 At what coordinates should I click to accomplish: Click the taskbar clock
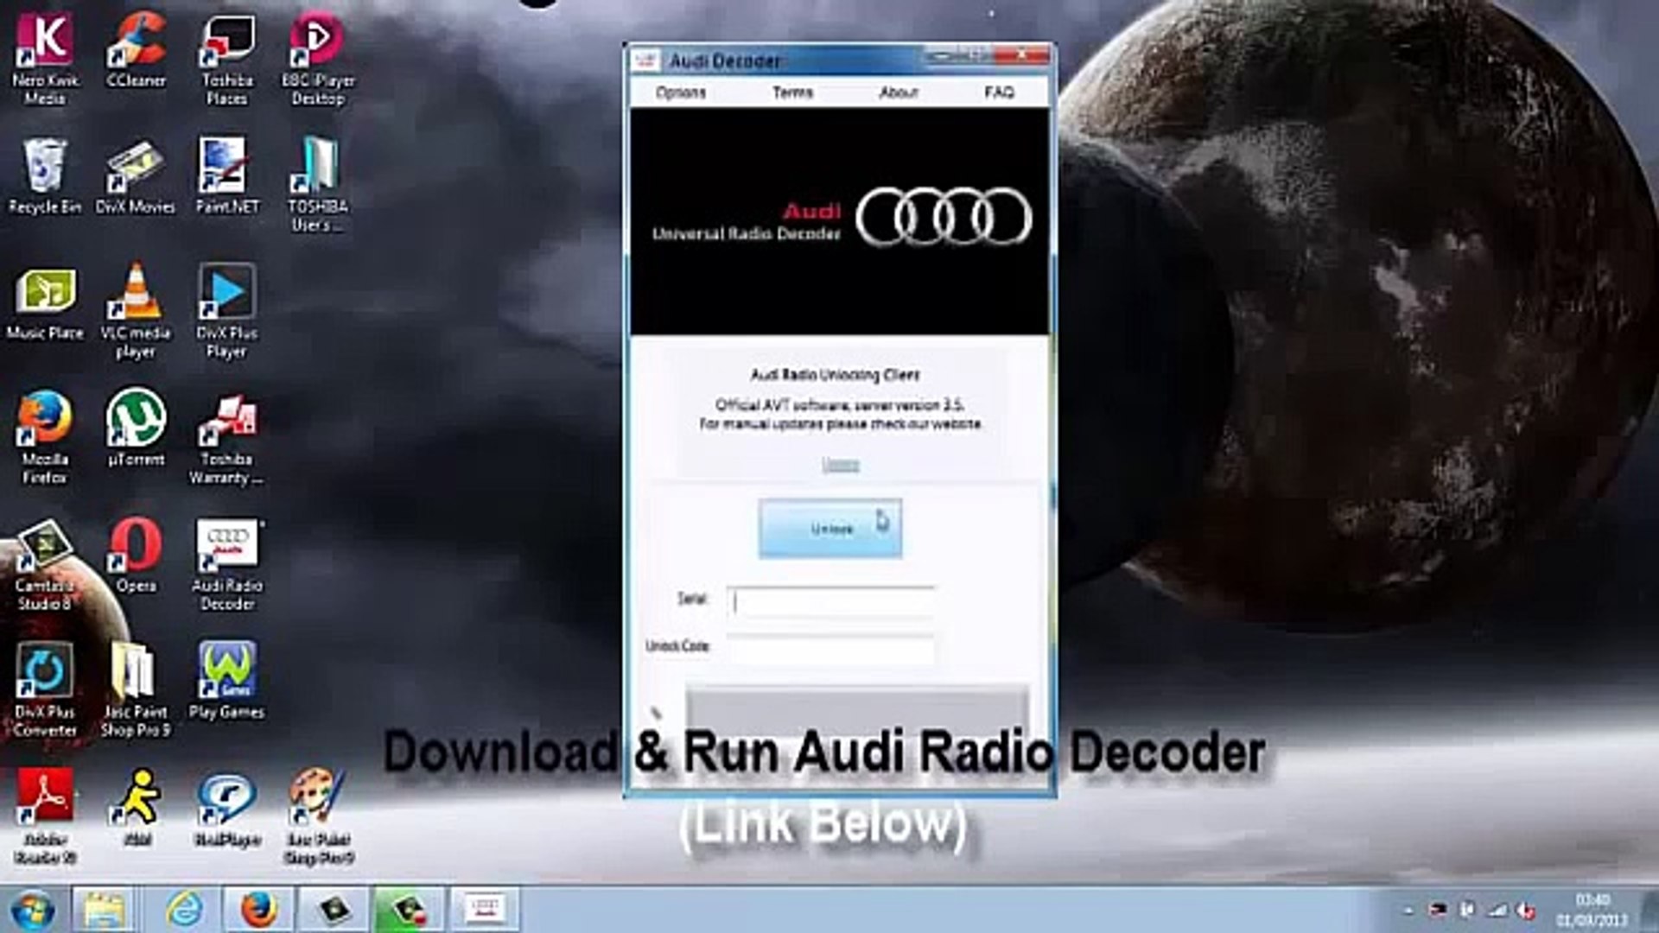point(1591,910)
